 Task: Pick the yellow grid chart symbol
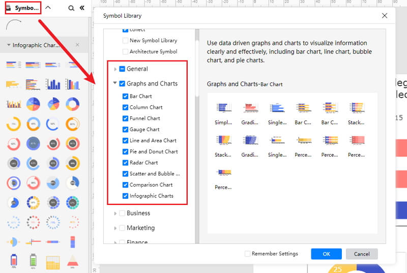(x=53, y=262)
